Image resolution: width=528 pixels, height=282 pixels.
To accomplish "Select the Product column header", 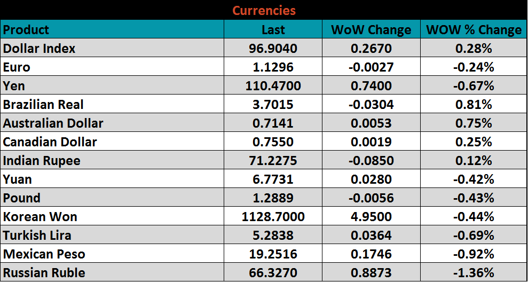I will [x=26, y=30].
